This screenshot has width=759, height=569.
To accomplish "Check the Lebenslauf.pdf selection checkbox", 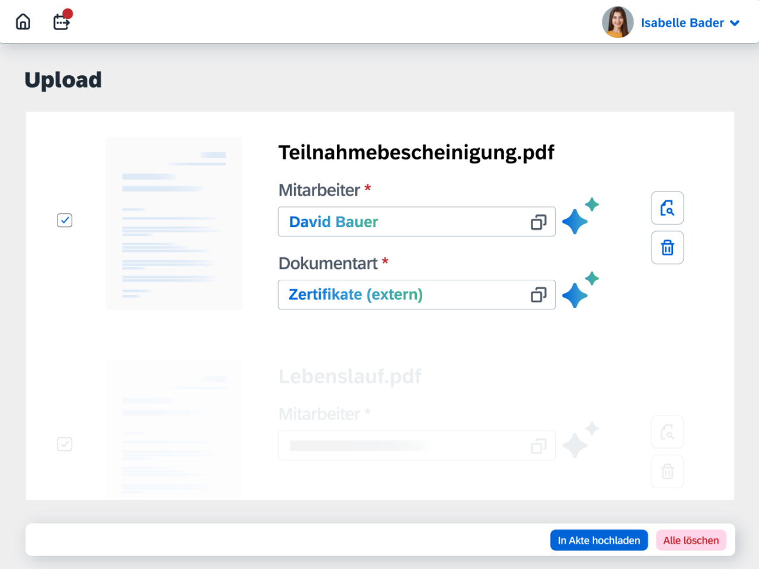I will click(x=64, y=444).
